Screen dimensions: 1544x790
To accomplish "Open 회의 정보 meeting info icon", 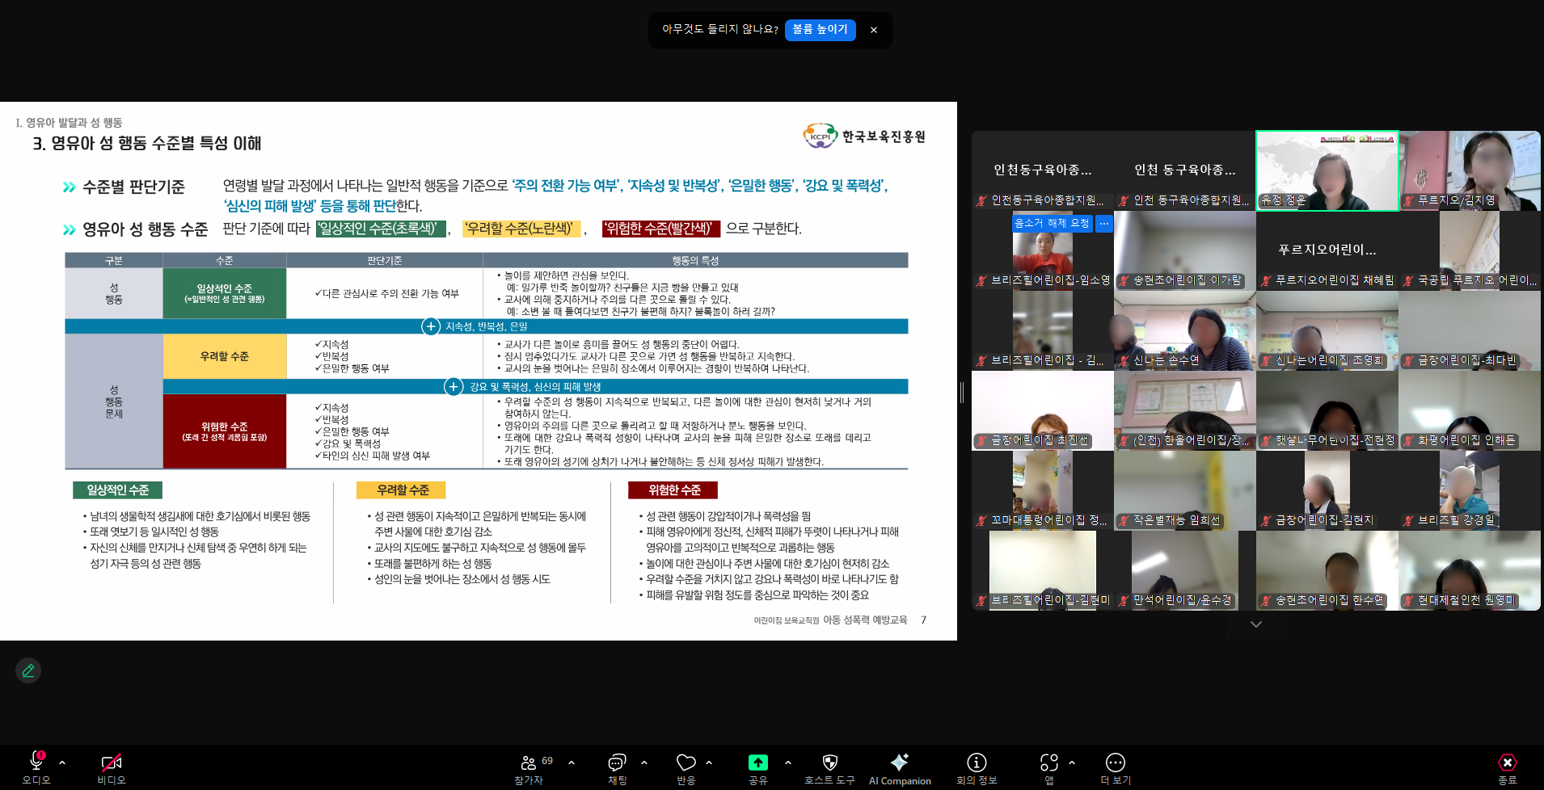I will 977,763.
